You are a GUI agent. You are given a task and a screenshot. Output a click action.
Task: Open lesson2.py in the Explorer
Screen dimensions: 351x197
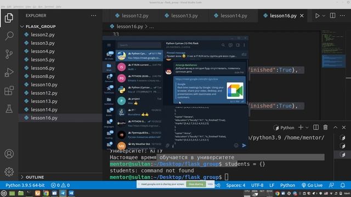pos(43,35)
